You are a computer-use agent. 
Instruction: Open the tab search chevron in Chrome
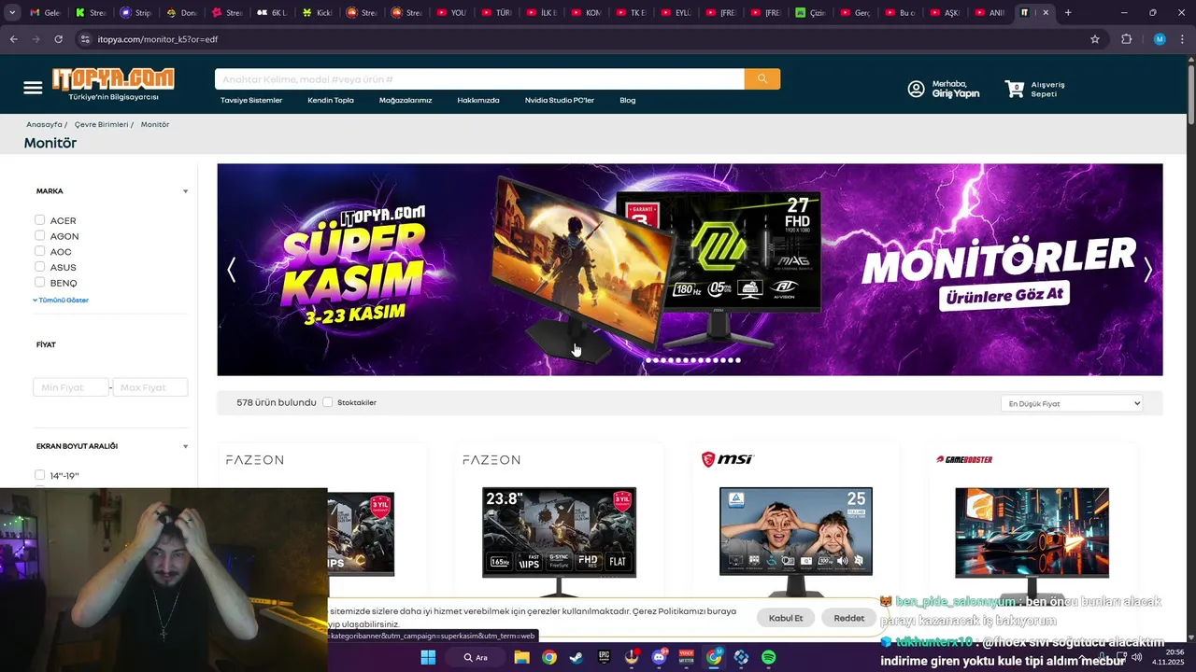13,13
